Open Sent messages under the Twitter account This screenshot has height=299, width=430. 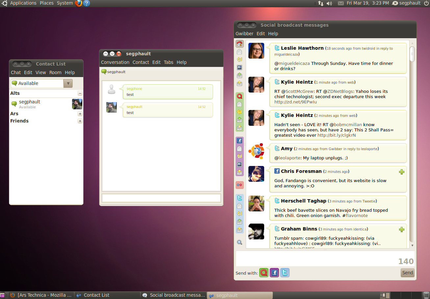pos(240,230)
